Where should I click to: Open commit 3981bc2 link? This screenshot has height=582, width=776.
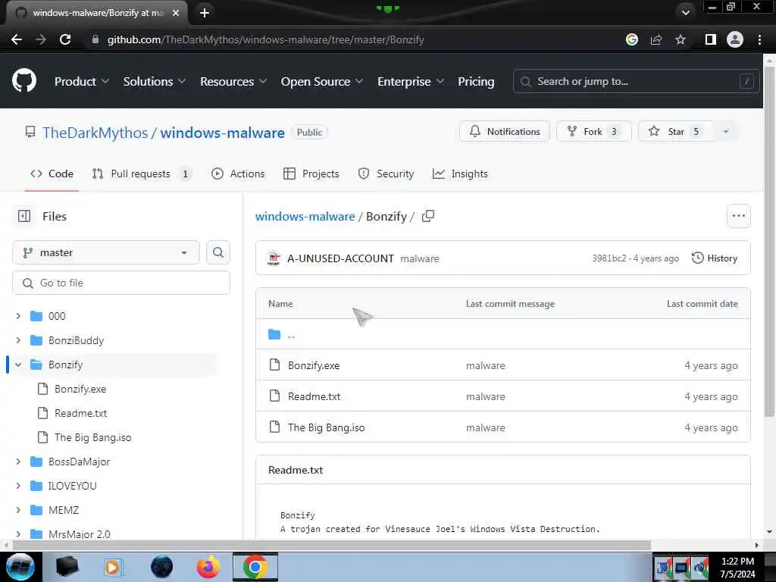(609, 258)
